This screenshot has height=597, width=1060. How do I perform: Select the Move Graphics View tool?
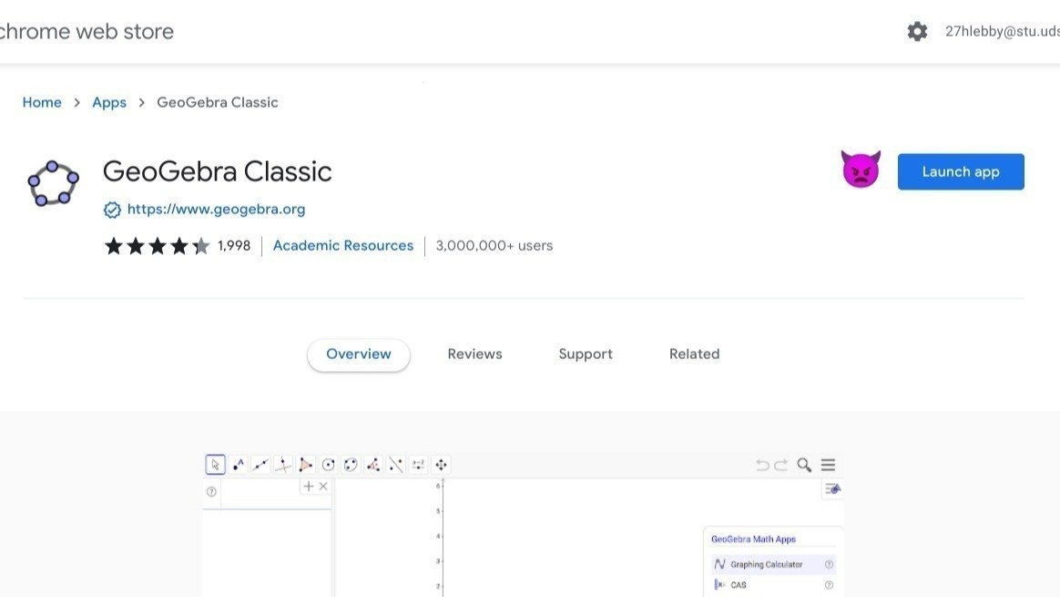coord(442,465)
